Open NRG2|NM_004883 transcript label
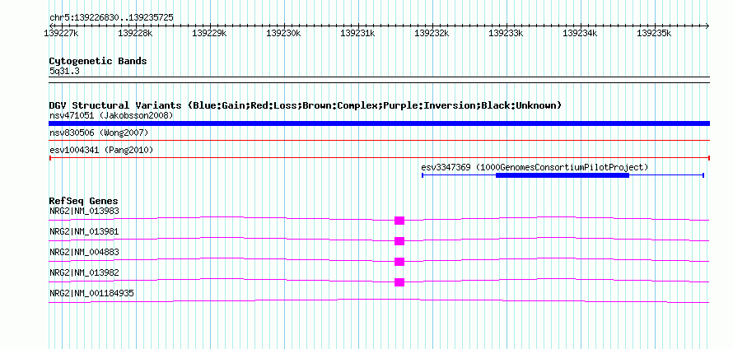Screen dimensions: 733x349 84,253
